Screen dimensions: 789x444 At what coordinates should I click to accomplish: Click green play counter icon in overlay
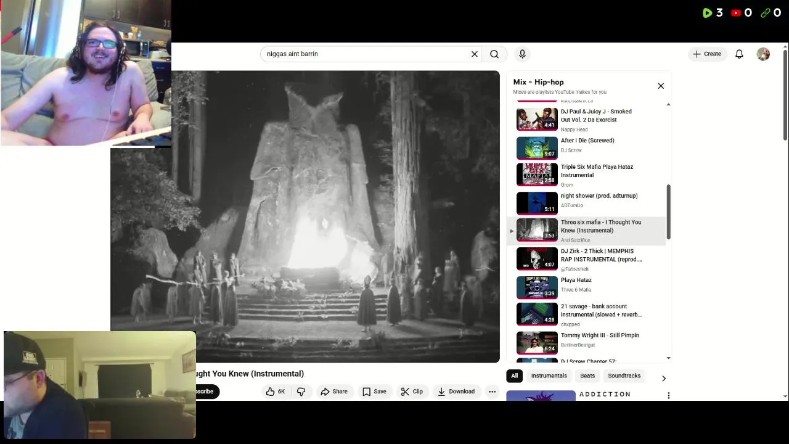(707, 13)
